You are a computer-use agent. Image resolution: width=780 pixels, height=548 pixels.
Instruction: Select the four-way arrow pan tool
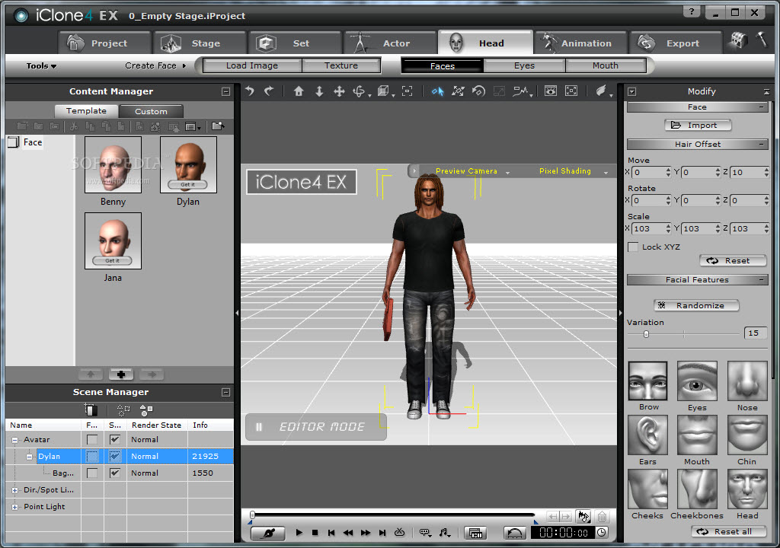point(339,91)
